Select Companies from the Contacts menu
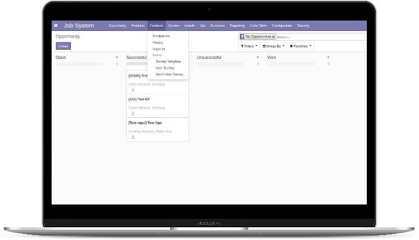The height and width of the screenshot is (240, 419). pos(161,36)
